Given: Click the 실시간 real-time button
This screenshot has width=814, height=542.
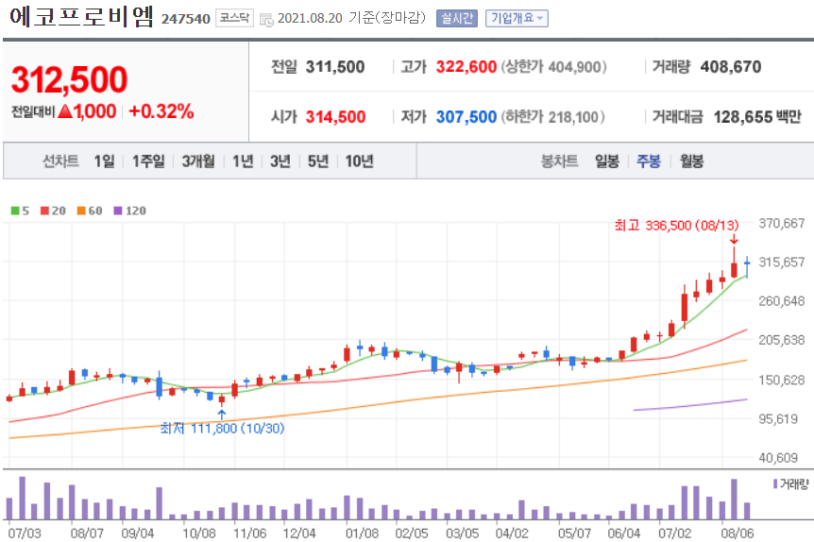Looking at the screenshot, I should [x=457, y=19].
